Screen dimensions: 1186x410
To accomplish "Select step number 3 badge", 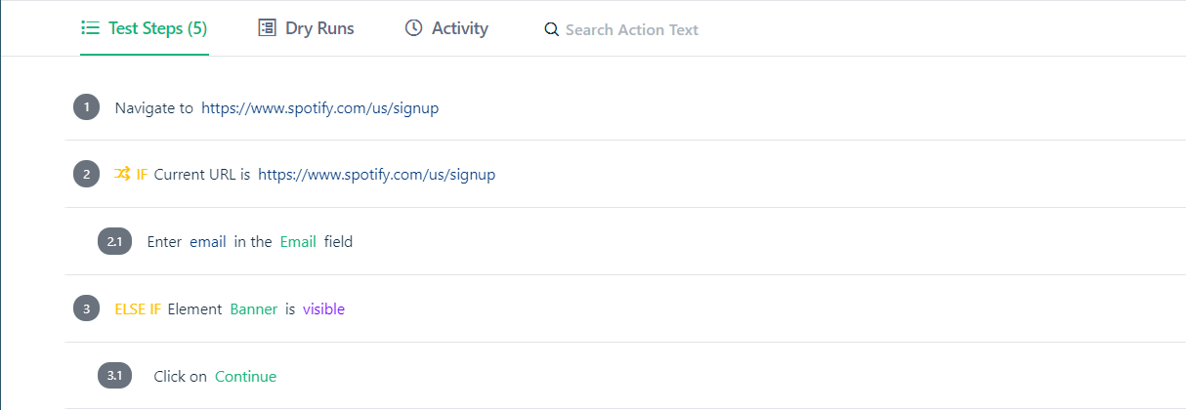I will [87, 308].
